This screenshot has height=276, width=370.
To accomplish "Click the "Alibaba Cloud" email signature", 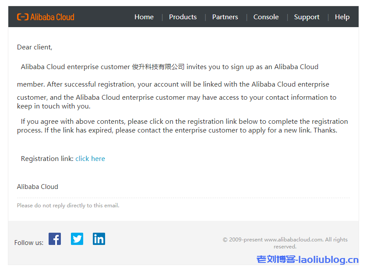I will tap(38, 187).
